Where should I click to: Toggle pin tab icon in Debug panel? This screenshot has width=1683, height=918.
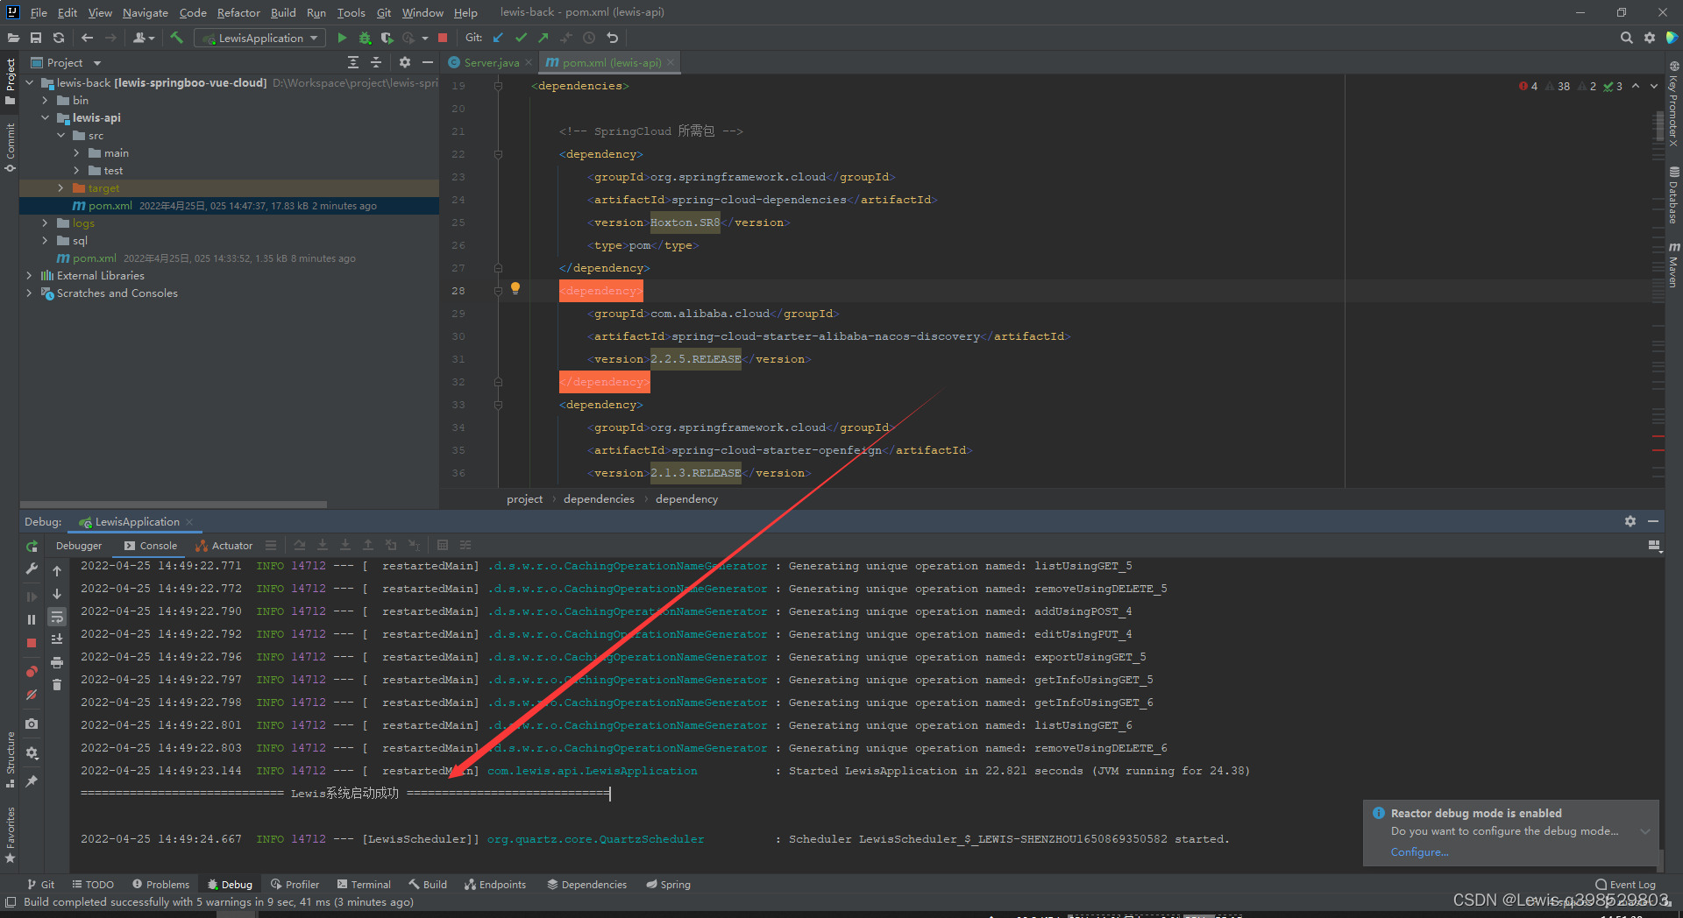click(32, 781)
